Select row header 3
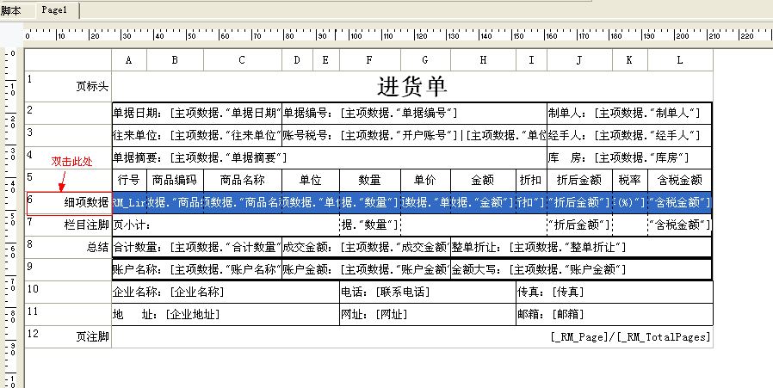773x388 pixels. pyautogui.click(x=69, y=136)
